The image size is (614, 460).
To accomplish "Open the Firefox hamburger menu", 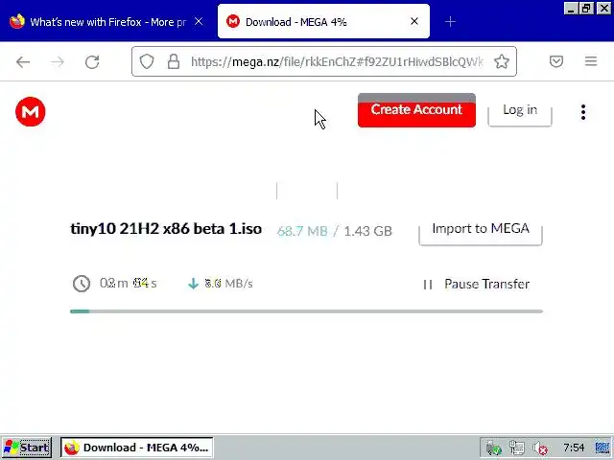I will (591, 61).
